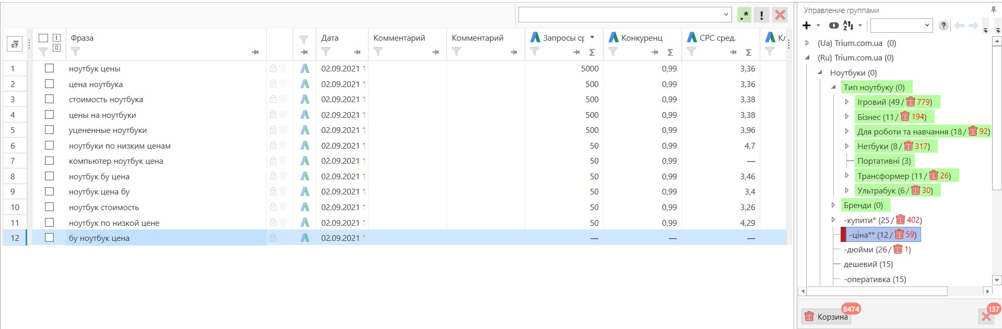
Task: Add a new group with plus icon
Action: tap(807, 25)
